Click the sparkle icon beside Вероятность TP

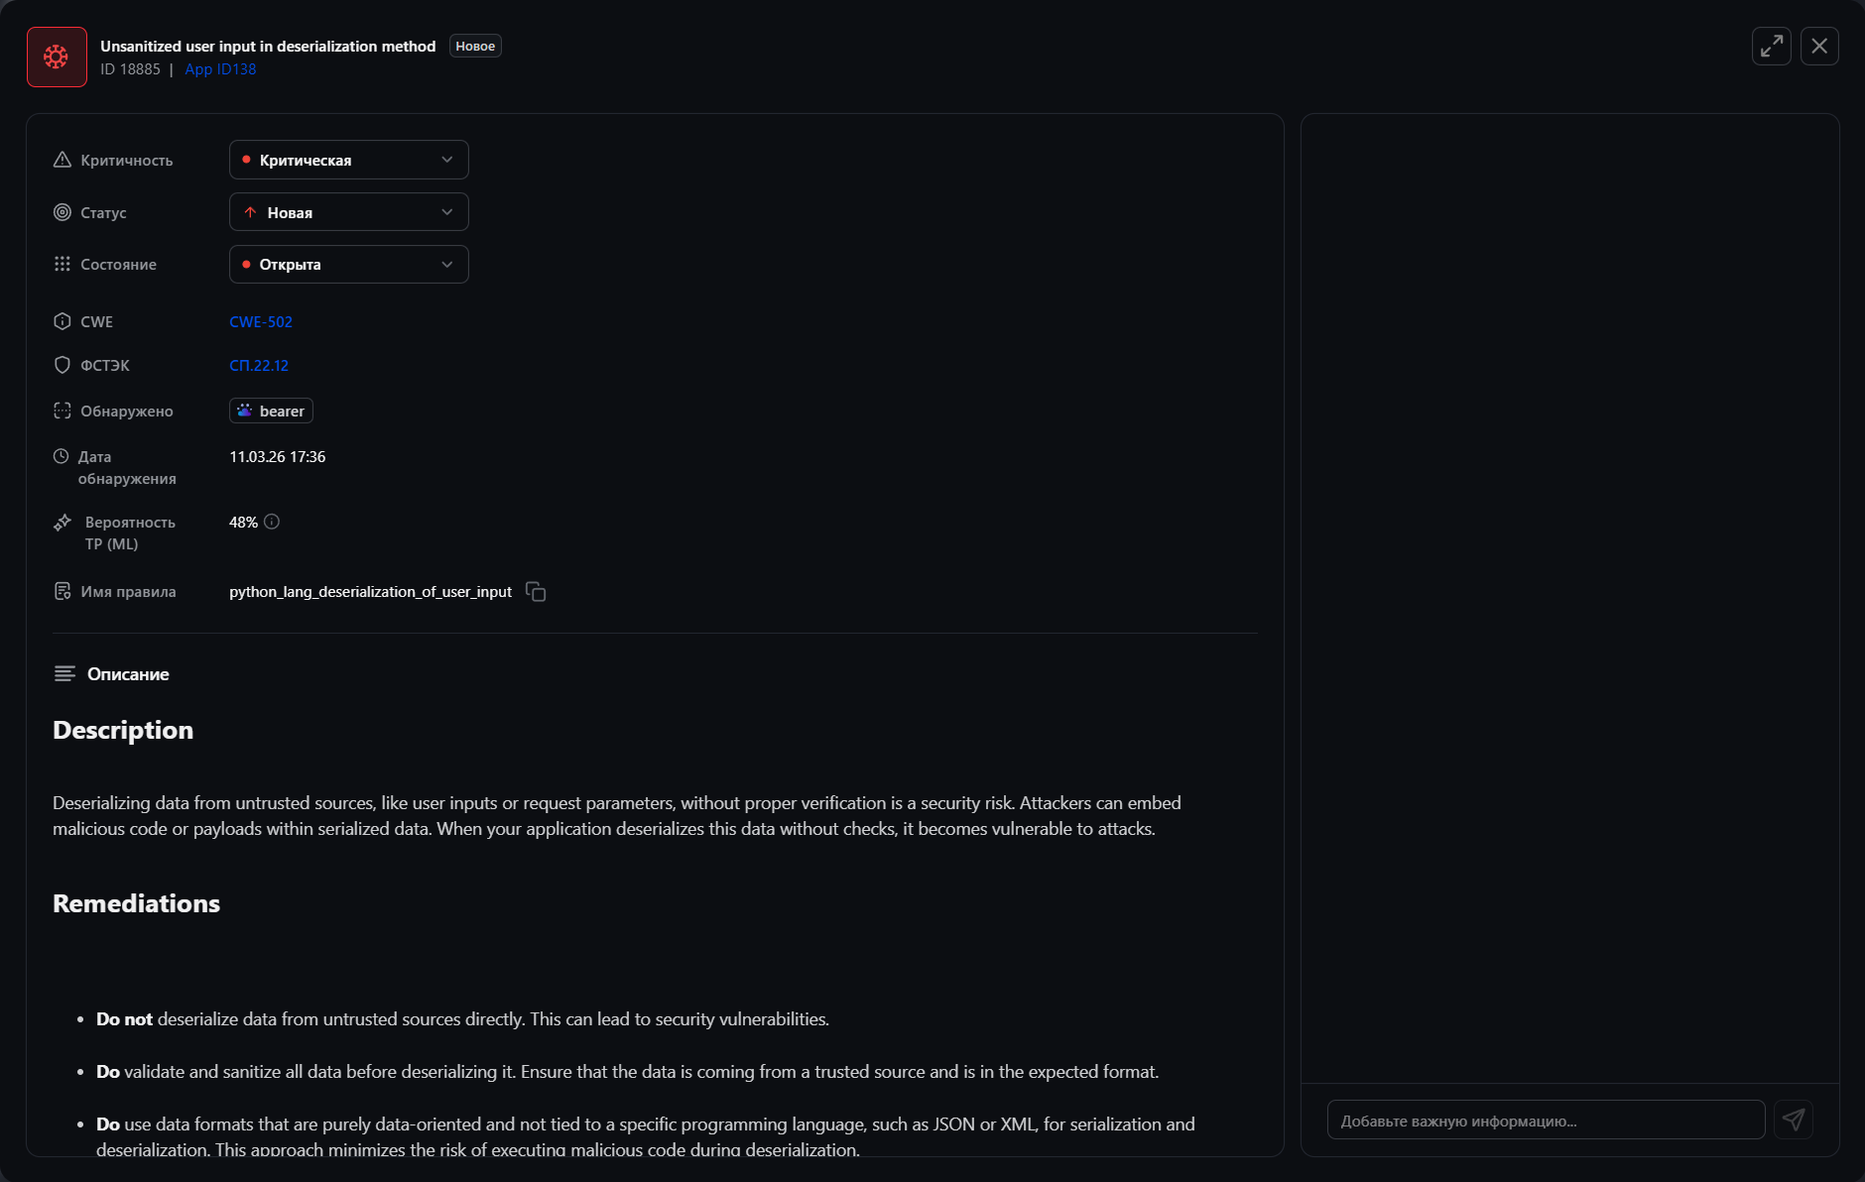(x=62, y=522)
